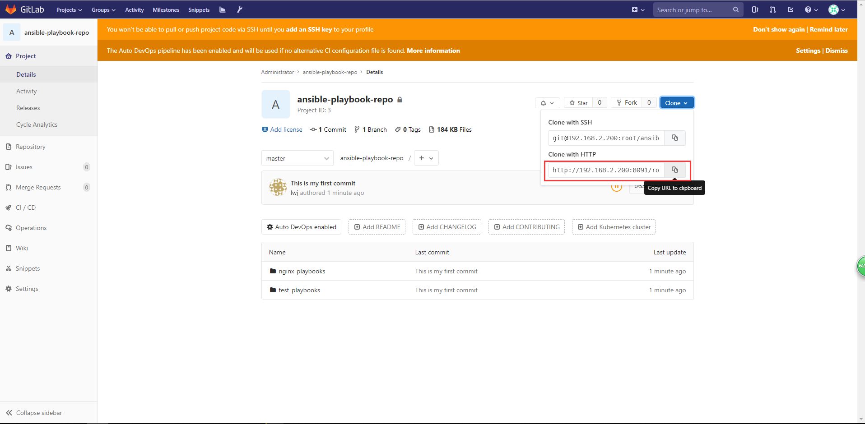Open CI / CD in sidebar
Image resolution: width=865 pixels, height=424 pixels.
pyautogui.click(x=48, y=207)
